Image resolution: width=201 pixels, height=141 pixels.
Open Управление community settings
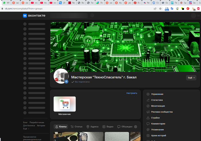coord(157,94)
